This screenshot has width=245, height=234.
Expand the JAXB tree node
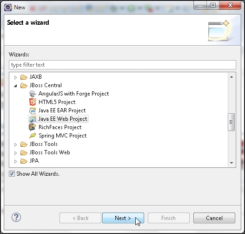point(15,77)
